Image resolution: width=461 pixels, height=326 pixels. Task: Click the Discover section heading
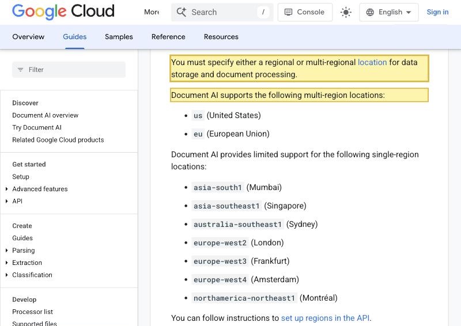(25, 103)
